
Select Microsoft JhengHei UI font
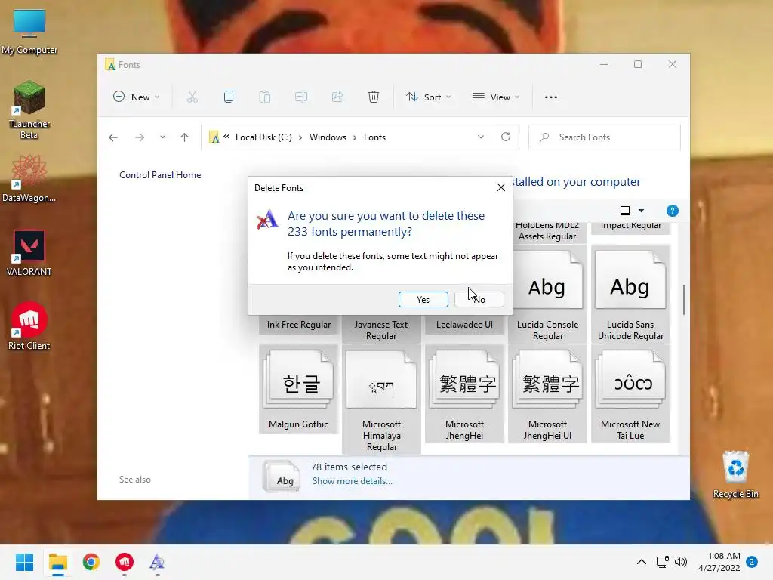point(547,394)
